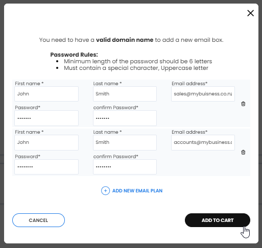
Task: Focus the second row First name field
Action: (46, 142)
